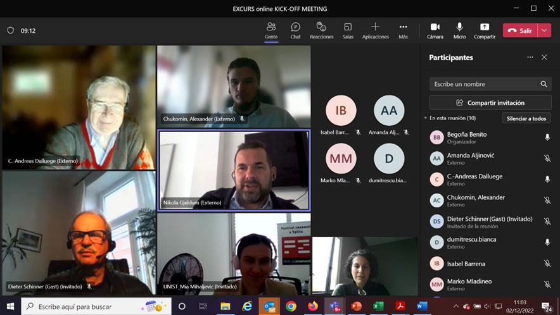Image resolution: width=560 pixels, height=315 pixels.
Task: Select Chukomin, Alexander video tile
Action: coord(234,87)
